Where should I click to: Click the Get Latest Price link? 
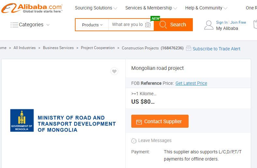[191, 83]
